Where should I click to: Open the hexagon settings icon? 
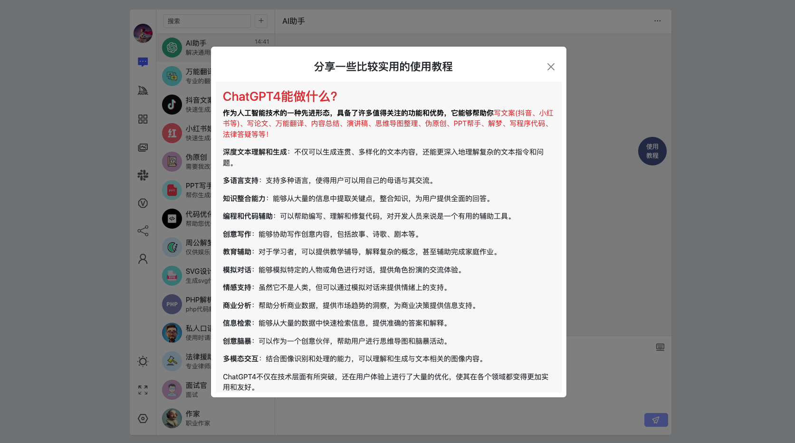pyautogui.click(x=143, y=418)
